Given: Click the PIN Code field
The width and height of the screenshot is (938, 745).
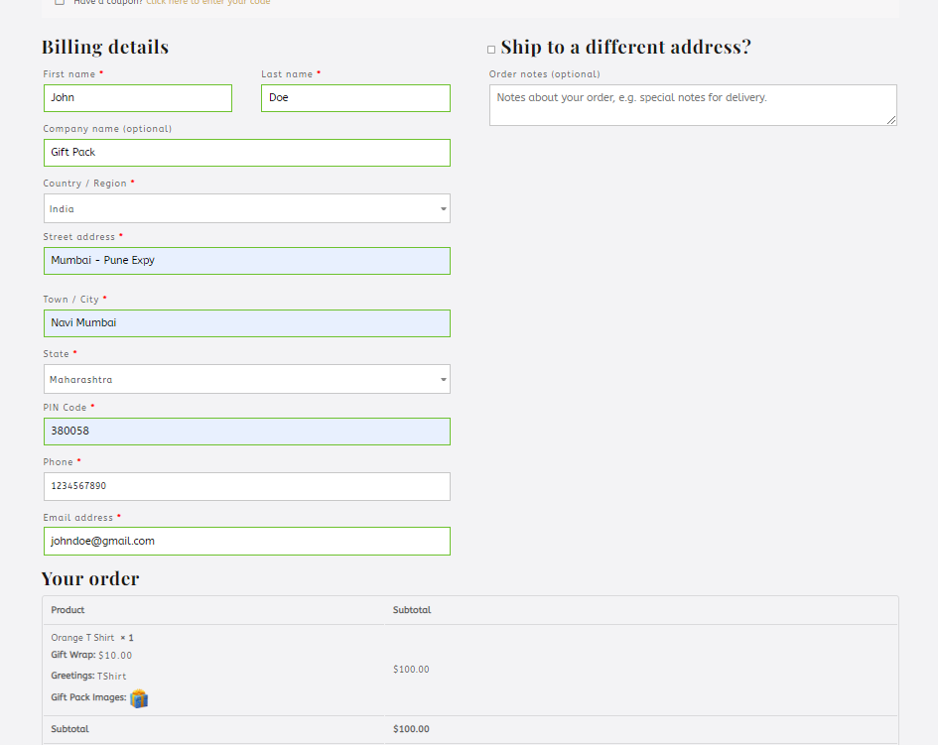Looking at the screenshot, I should tap(246, 432).
